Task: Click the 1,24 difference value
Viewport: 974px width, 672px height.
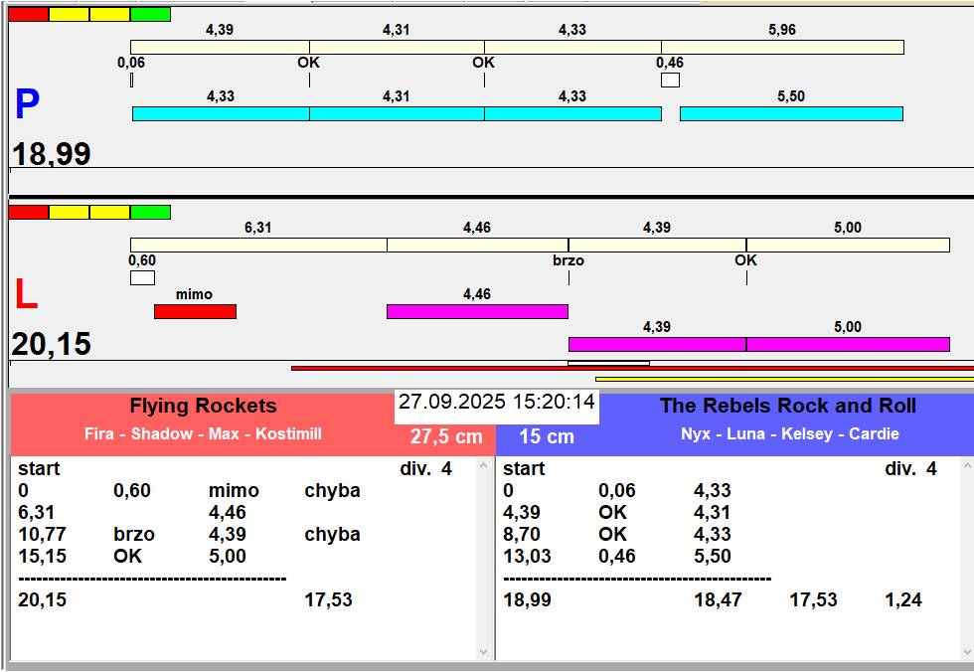Action: pos(903,600)
